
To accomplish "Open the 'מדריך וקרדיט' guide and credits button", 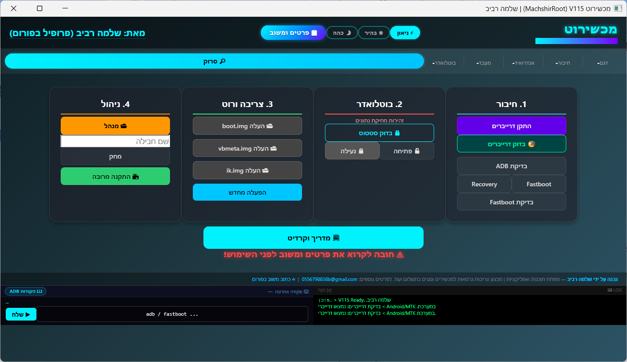I will click(x=313, y=238).
